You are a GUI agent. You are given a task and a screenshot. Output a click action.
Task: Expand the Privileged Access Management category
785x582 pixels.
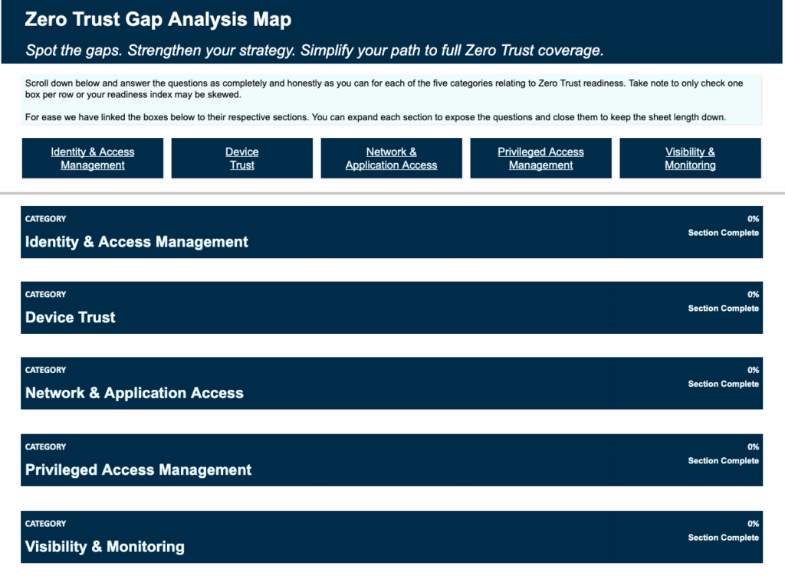(138, 469)
